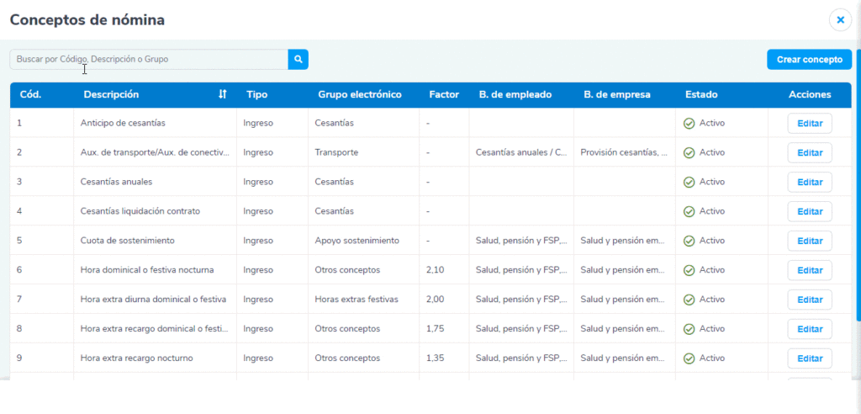861x414 pixels.
Task: Click the Activo check icon on row 9
Action: pos(689,359)
